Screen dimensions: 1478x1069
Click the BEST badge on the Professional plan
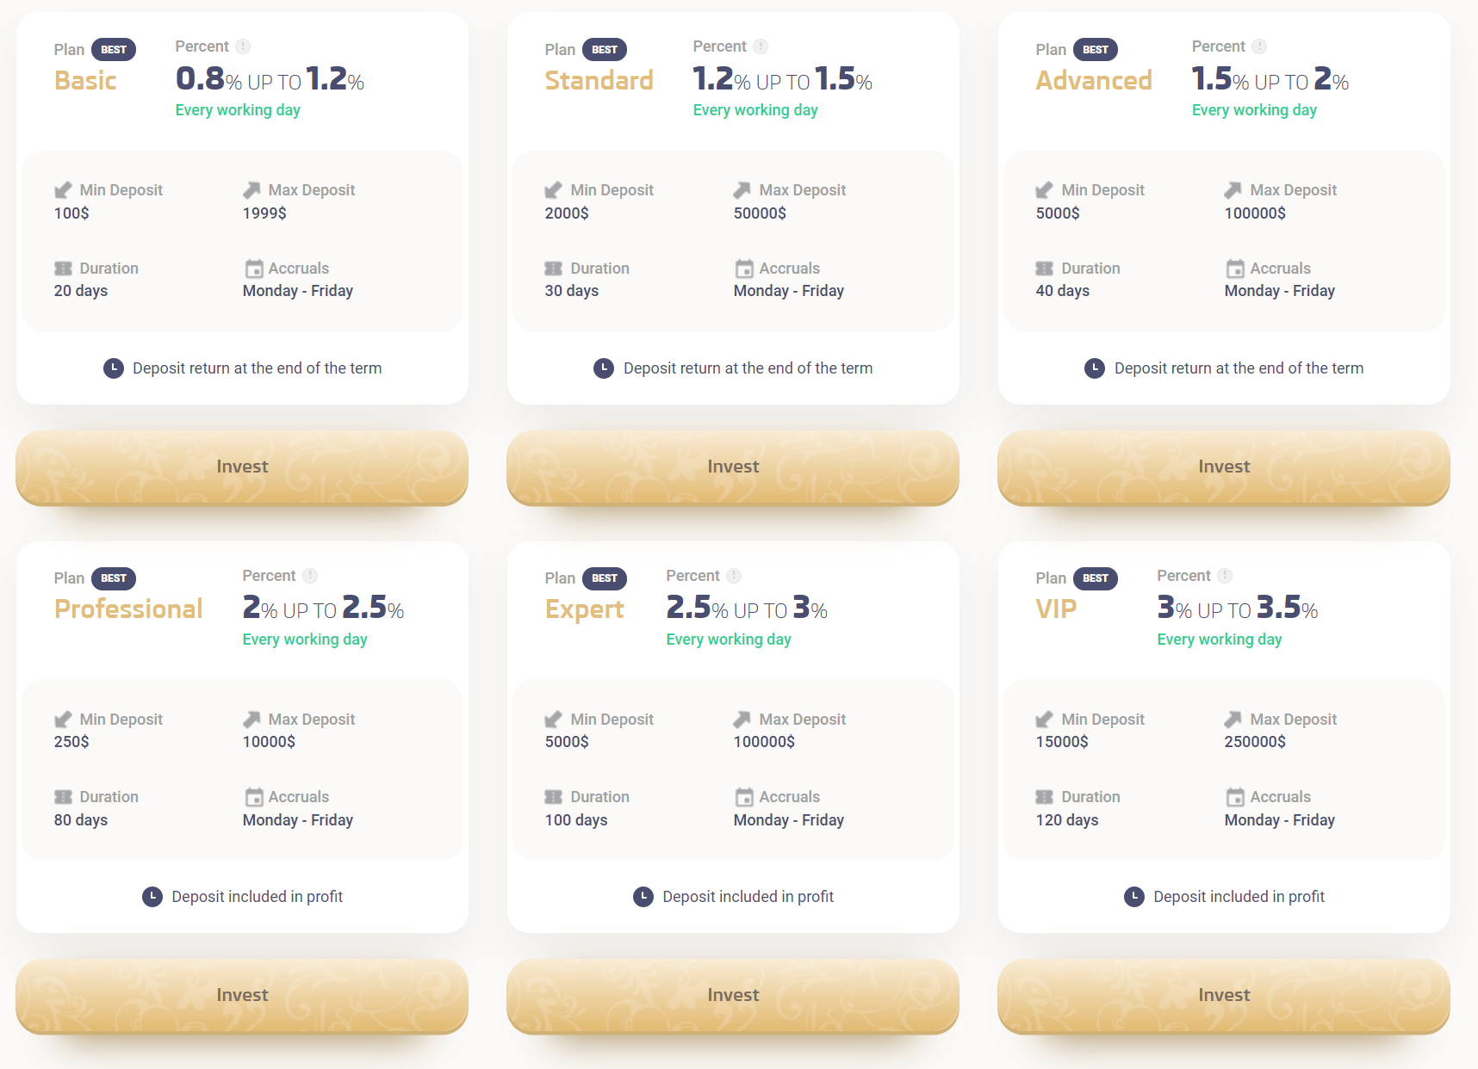(x=114, y=578)
